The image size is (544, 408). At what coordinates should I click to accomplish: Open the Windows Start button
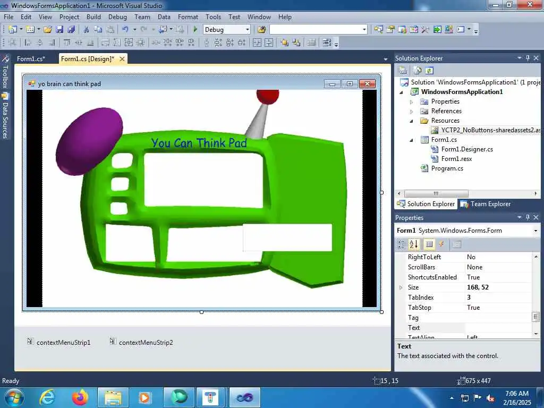point(14,397)
